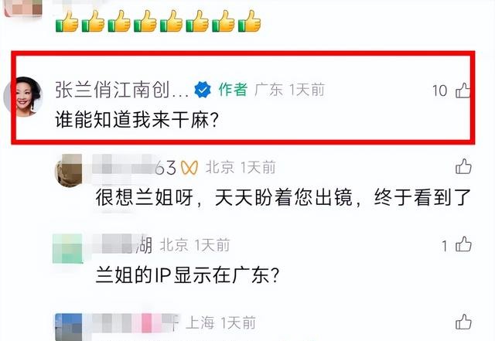The height and width of the screenshot is (341, 495).
Task: Like the author's comment with 10 likes
Action: [463, 90]
